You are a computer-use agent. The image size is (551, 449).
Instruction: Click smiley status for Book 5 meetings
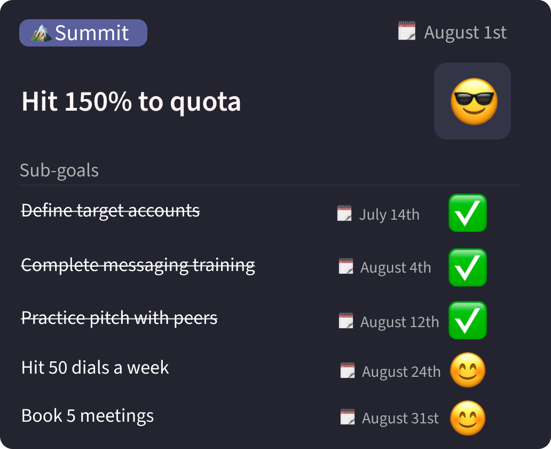click(x=468, y=417)
